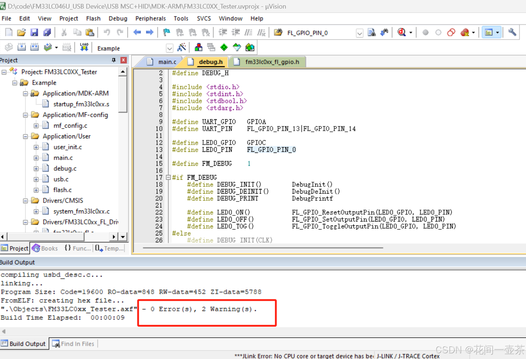Image resolution: width=526 pixels, height=359 pixels.
Task: Click the Find document search icon
Action: pyautogui.click(x=371, y=33)
